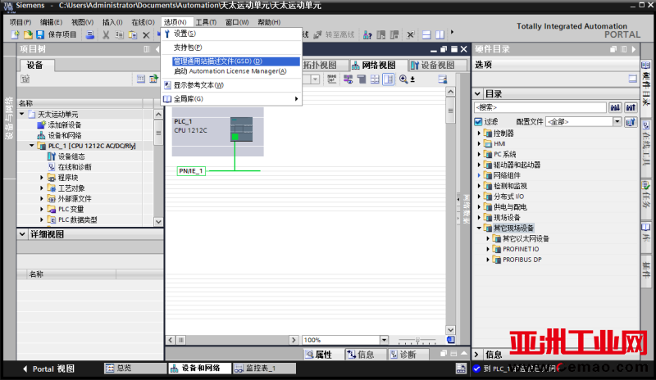Select the 设备 tab in project tree
This screenshot has width=656, height=380.
pos(35,66)
